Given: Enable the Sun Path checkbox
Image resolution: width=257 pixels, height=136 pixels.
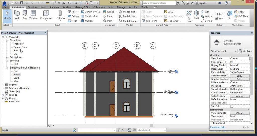Looking at the screenshot, I should coord(232,106).
